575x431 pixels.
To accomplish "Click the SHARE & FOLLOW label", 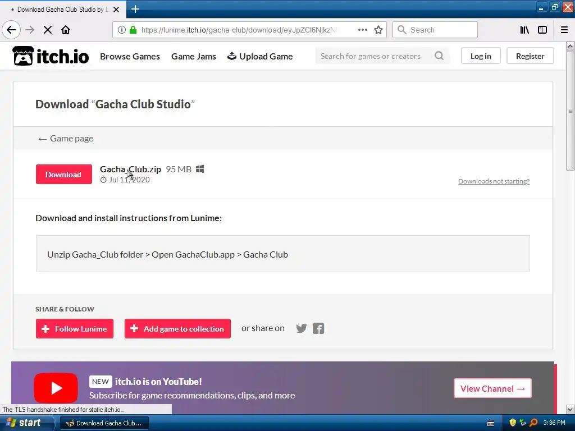I will [x=65, y=309].
